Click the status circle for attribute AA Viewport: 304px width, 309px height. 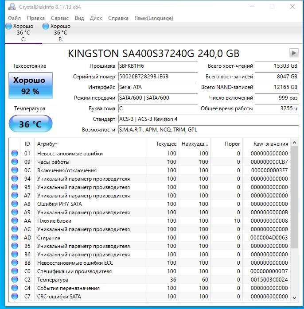[x=15, y=220]
